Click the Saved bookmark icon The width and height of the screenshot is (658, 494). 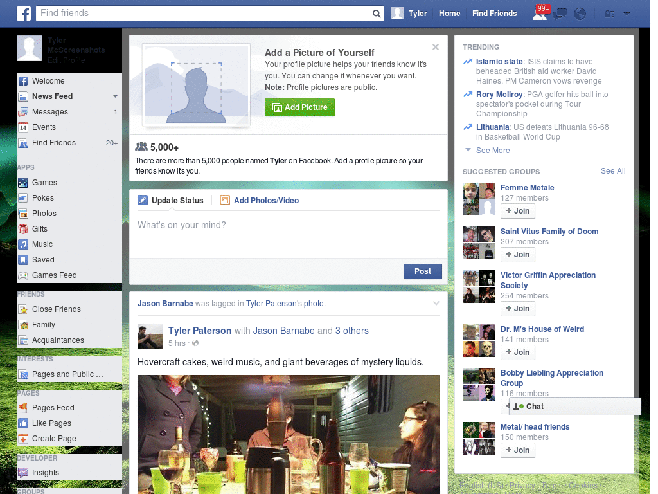(x=23, y=260)
